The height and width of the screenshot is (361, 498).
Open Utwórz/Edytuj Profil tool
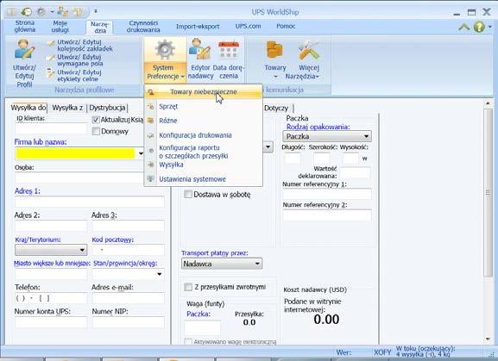click(x=24, y=64)
